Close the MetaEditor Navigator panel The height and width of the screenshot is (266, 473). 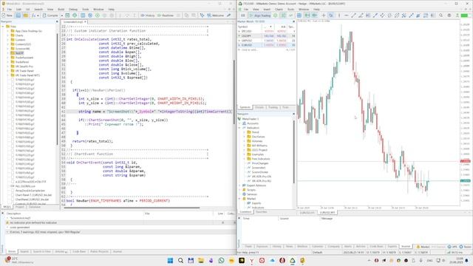57,21
